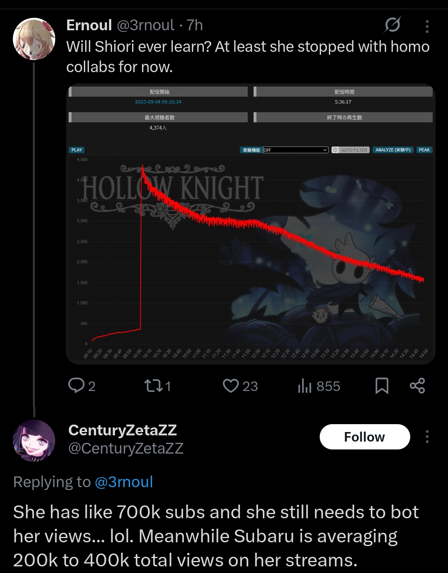The height and width of the screenshot is (573, 448).
Task: Expand the Hollow Knight viewer chart image
Action: point(250,224)
